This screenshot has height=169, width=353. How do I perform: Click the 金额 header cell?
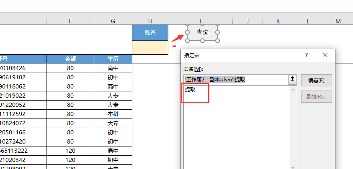[x=70, y=59]
